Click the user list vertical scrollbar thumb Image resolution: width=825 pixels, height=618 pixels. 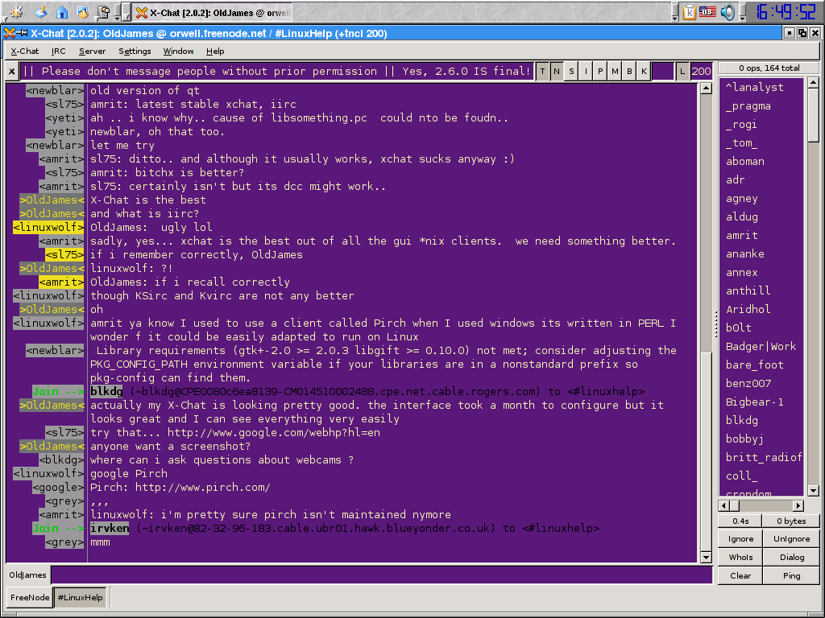(813, 115)
